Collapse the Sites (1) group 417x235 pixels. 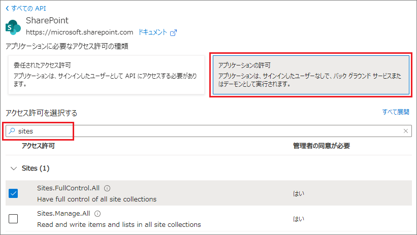[x=13, y=168]
